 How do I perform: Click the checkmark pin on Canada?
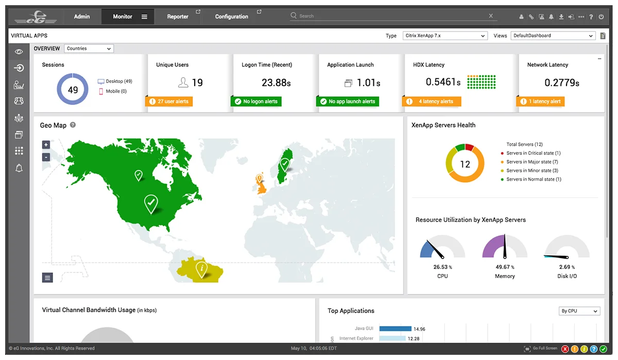pos(139,175)
